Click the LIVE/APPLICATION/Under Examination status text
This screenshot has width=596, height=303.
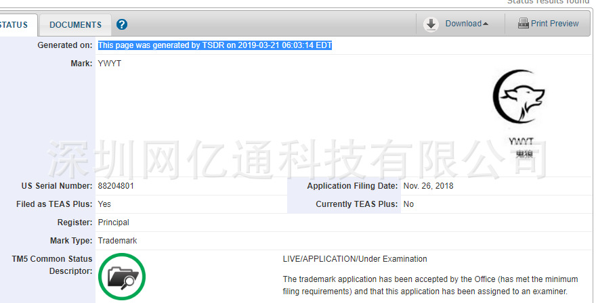(x=355, y=259)
